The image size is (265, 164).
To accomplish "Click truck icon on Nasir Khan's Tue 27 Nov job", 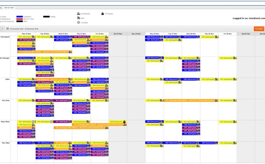I will (180, 122).
